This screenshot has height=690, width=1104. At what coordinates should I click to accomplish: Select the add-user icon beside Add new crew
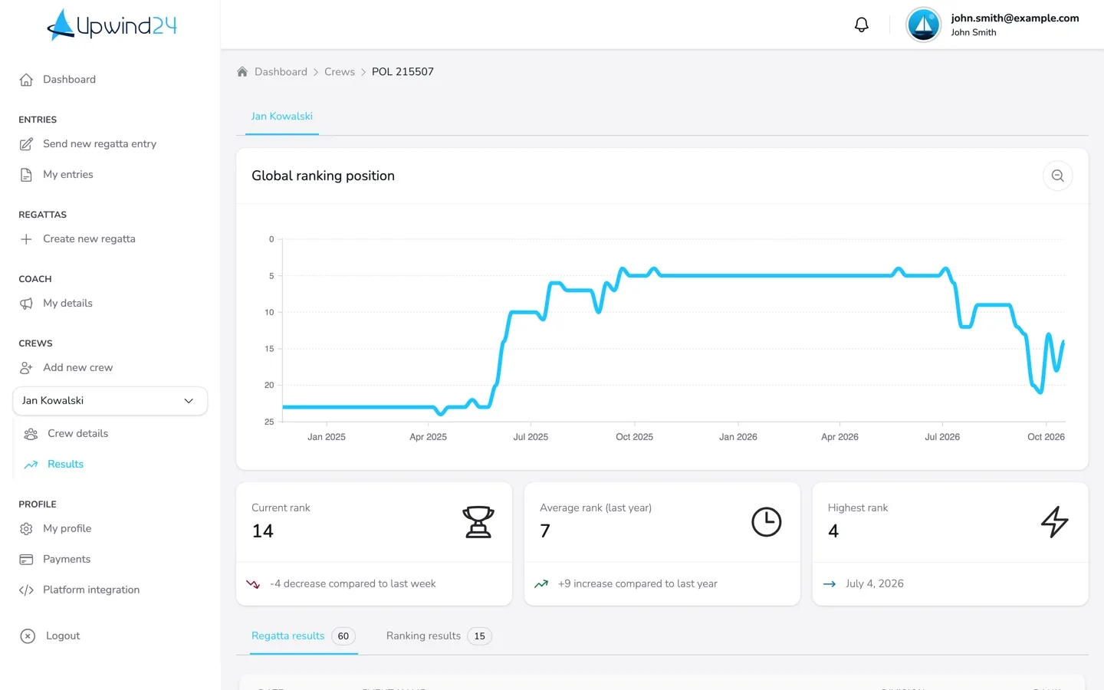[x=26, y=368]
